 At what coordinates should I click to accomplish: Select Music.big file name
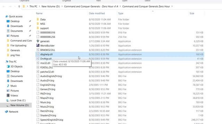(x=45, y=102)
